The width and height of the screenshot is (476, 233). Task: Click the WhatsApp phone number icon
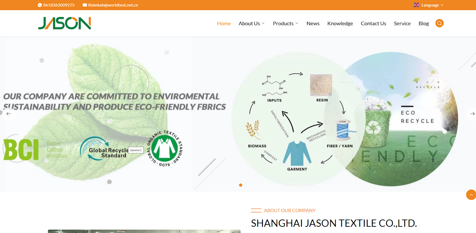40,5
